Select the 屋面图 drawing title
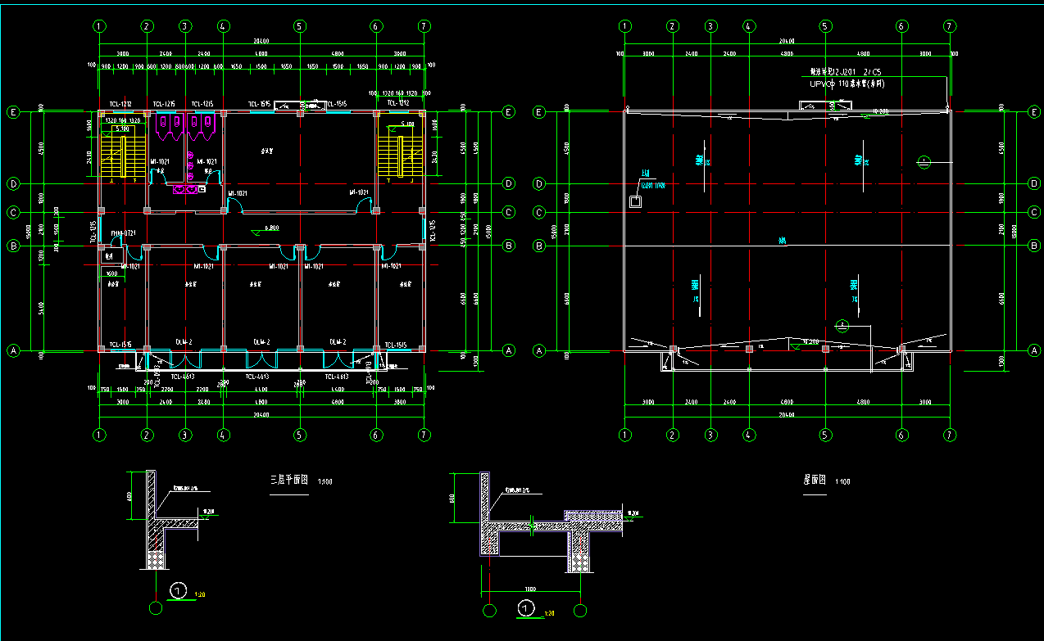The image size is (1044, 641). point(813,481)
